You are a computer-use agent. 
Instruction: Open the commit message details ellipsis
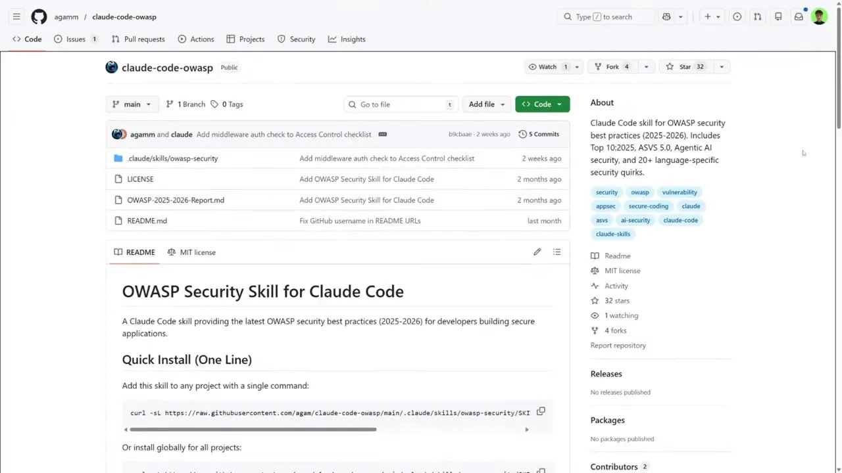(382, 134)
